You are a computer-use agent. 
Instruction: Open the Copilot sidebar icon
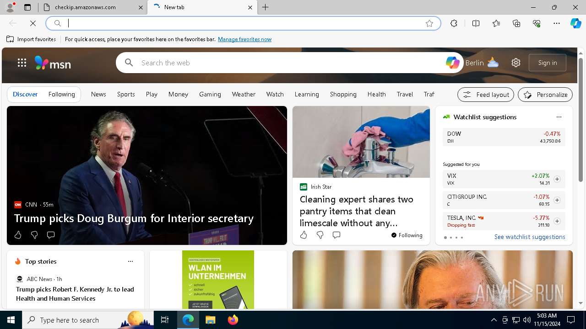click(x=576, y=23)
